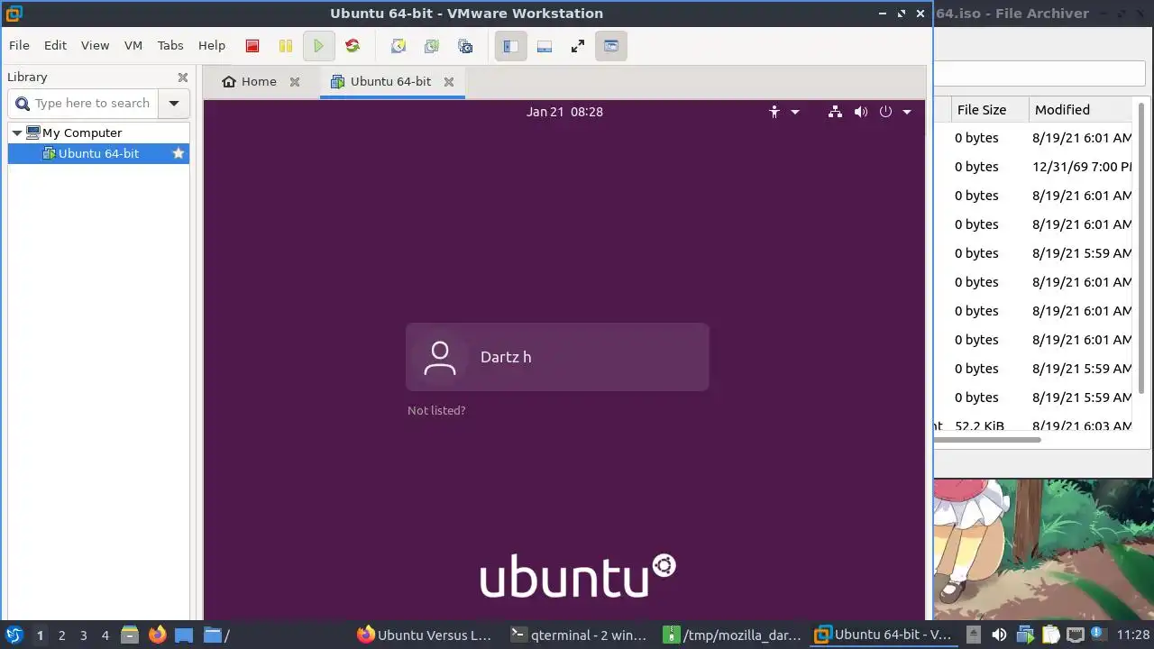Open the accessibility menu icon in guest

774,112
